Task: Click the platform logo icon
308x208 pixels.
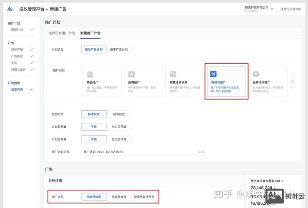Action: (10, 9)
